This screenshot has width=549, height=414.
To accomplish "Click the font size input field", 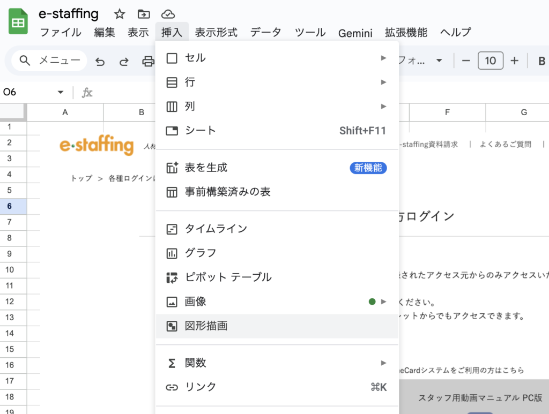I will coord(490,61).
